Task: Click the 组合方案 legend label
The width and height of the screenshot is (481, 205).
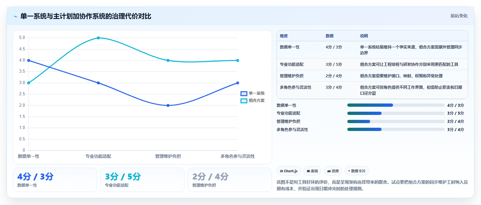Action: 257,101
